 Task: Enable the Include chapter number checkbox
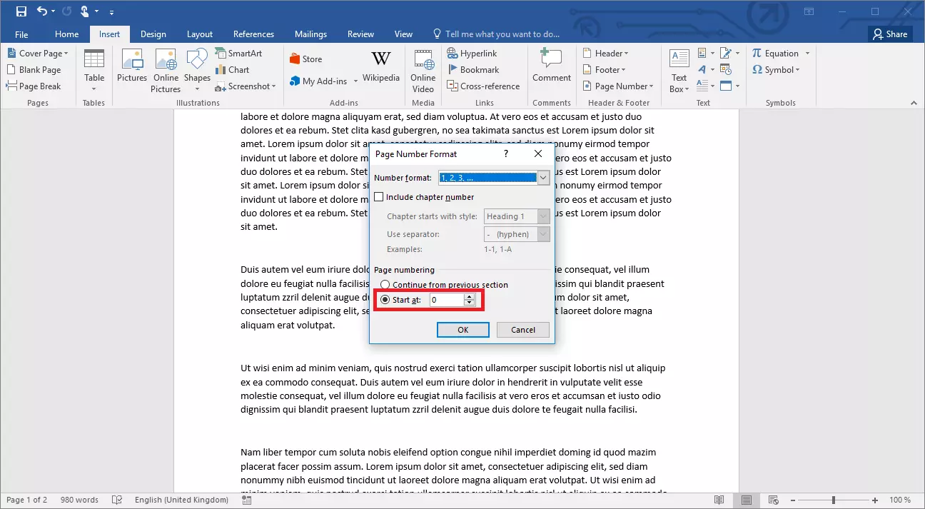coord(378,196)
